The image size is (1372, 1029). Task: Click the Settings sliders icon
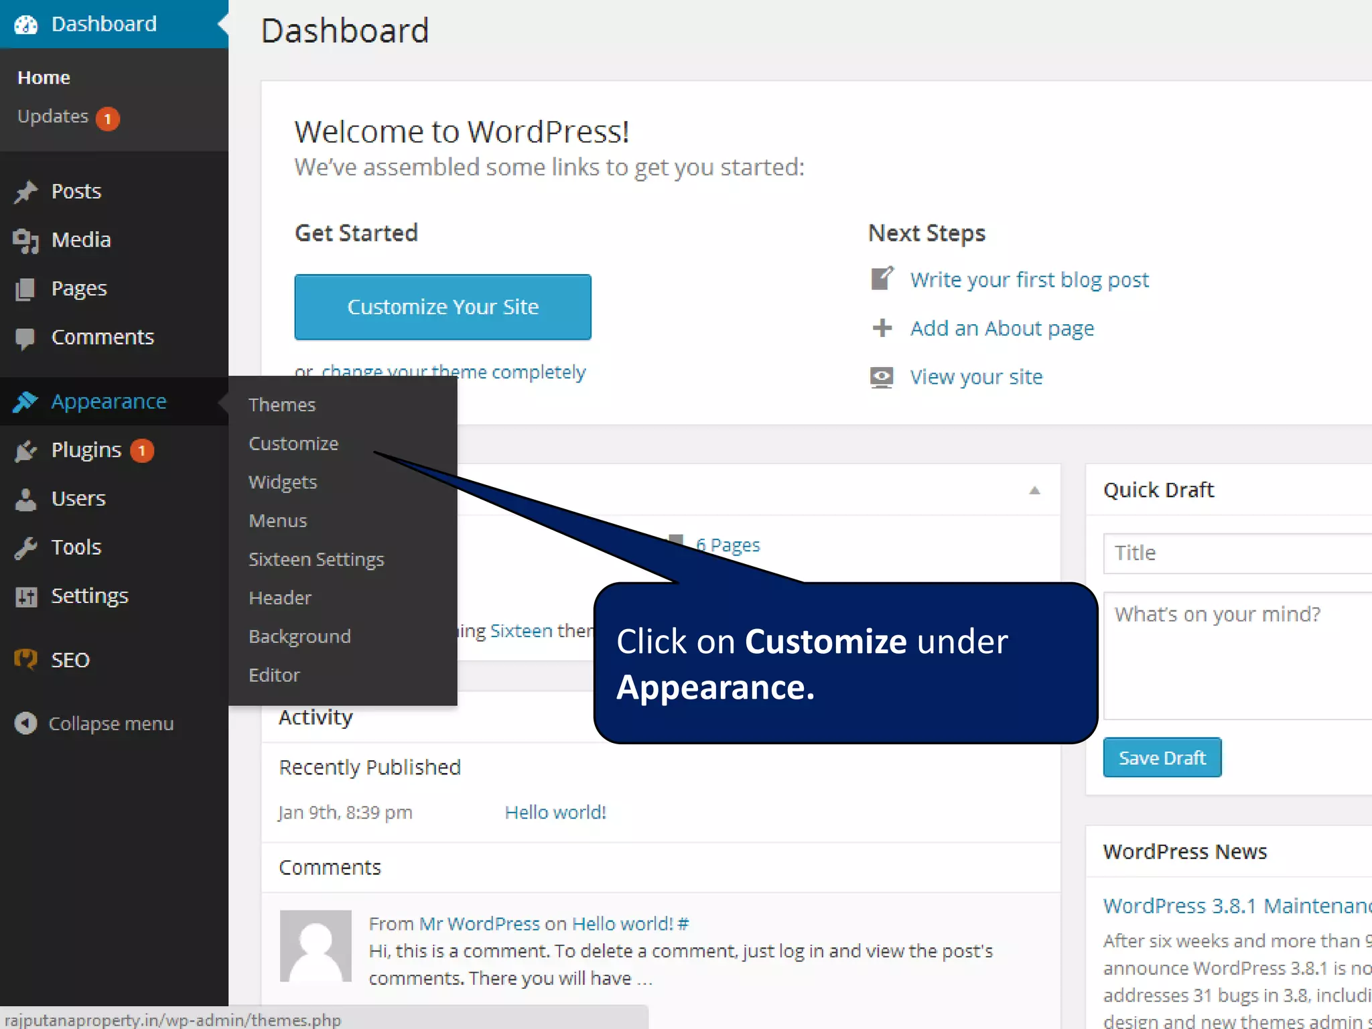(25, 597)
